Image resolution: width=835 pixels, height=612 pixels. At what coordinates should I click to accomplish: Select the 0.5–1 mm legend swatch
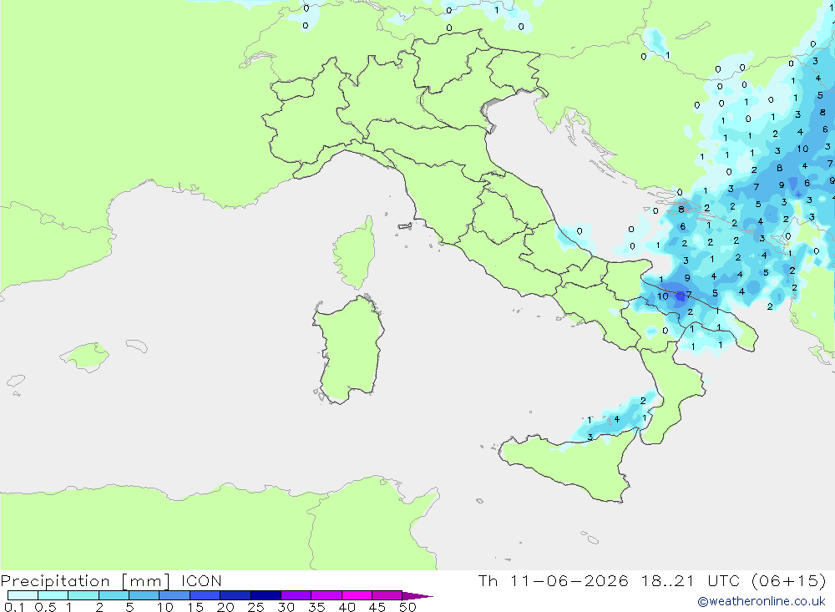(53, 595)
